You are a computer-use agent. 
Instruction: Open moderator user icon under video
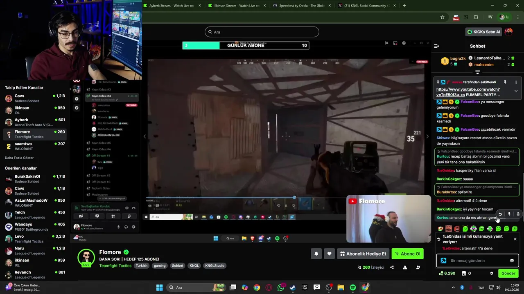tap(418, 267)
